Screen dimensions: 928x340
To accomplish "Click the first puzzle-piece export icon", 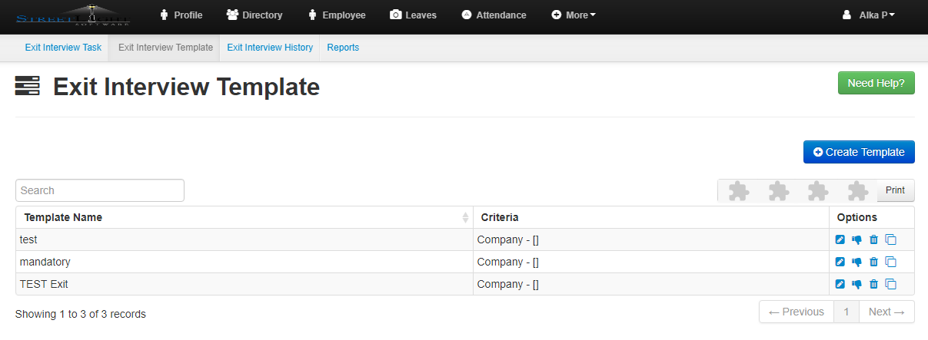I will pyautogui.click(x=739, y=191).
